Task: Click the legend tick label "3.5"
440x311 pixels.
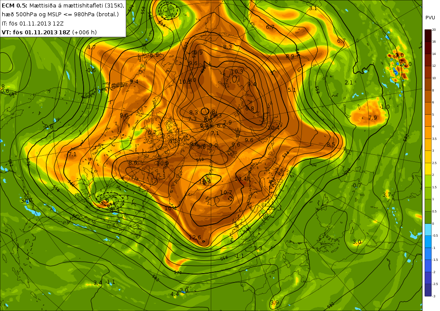Action: coord(435,139)
